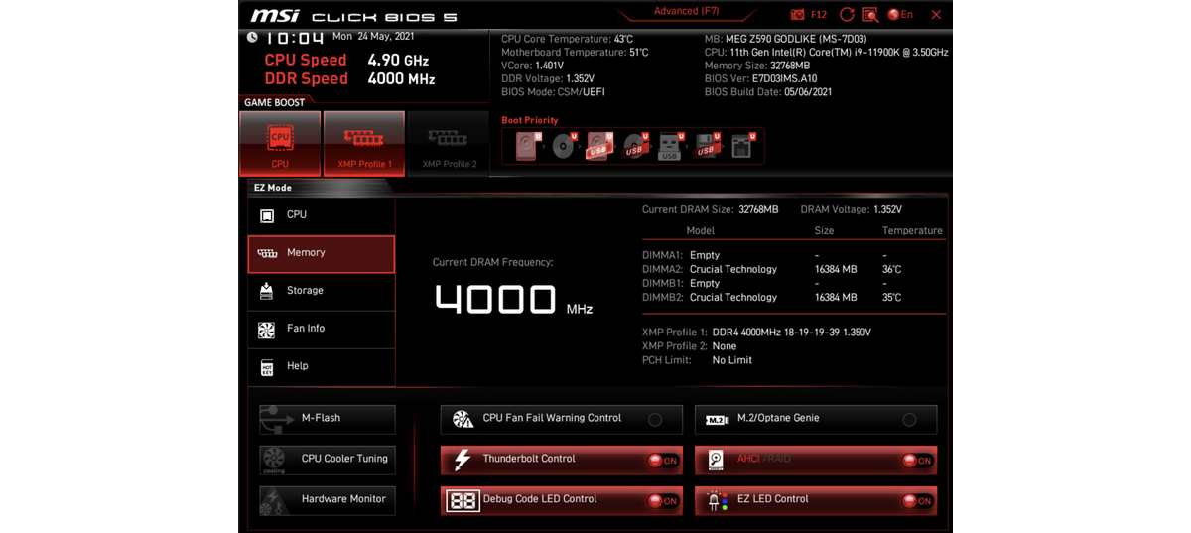The image size is (1191, 533).
Task: Click the VCore 1.401V reading
Action: tap(533, 66)
